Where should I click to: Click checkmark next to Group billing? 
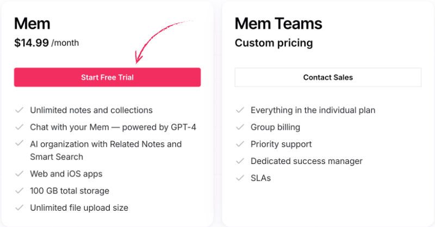(240, 127)
